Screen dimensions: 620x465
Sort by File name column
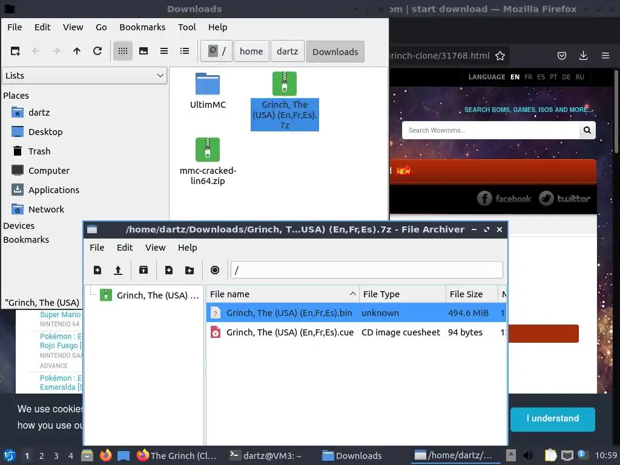point(282,294)
